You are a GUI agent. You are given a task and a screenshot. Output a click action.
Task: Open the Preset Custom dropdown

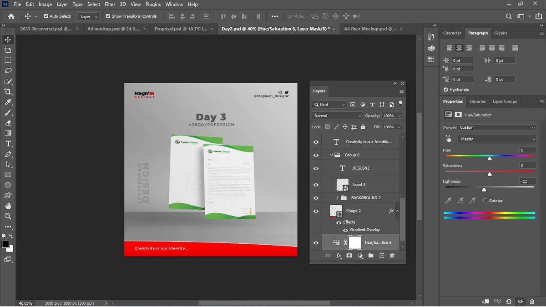click(x=497, y=127)
